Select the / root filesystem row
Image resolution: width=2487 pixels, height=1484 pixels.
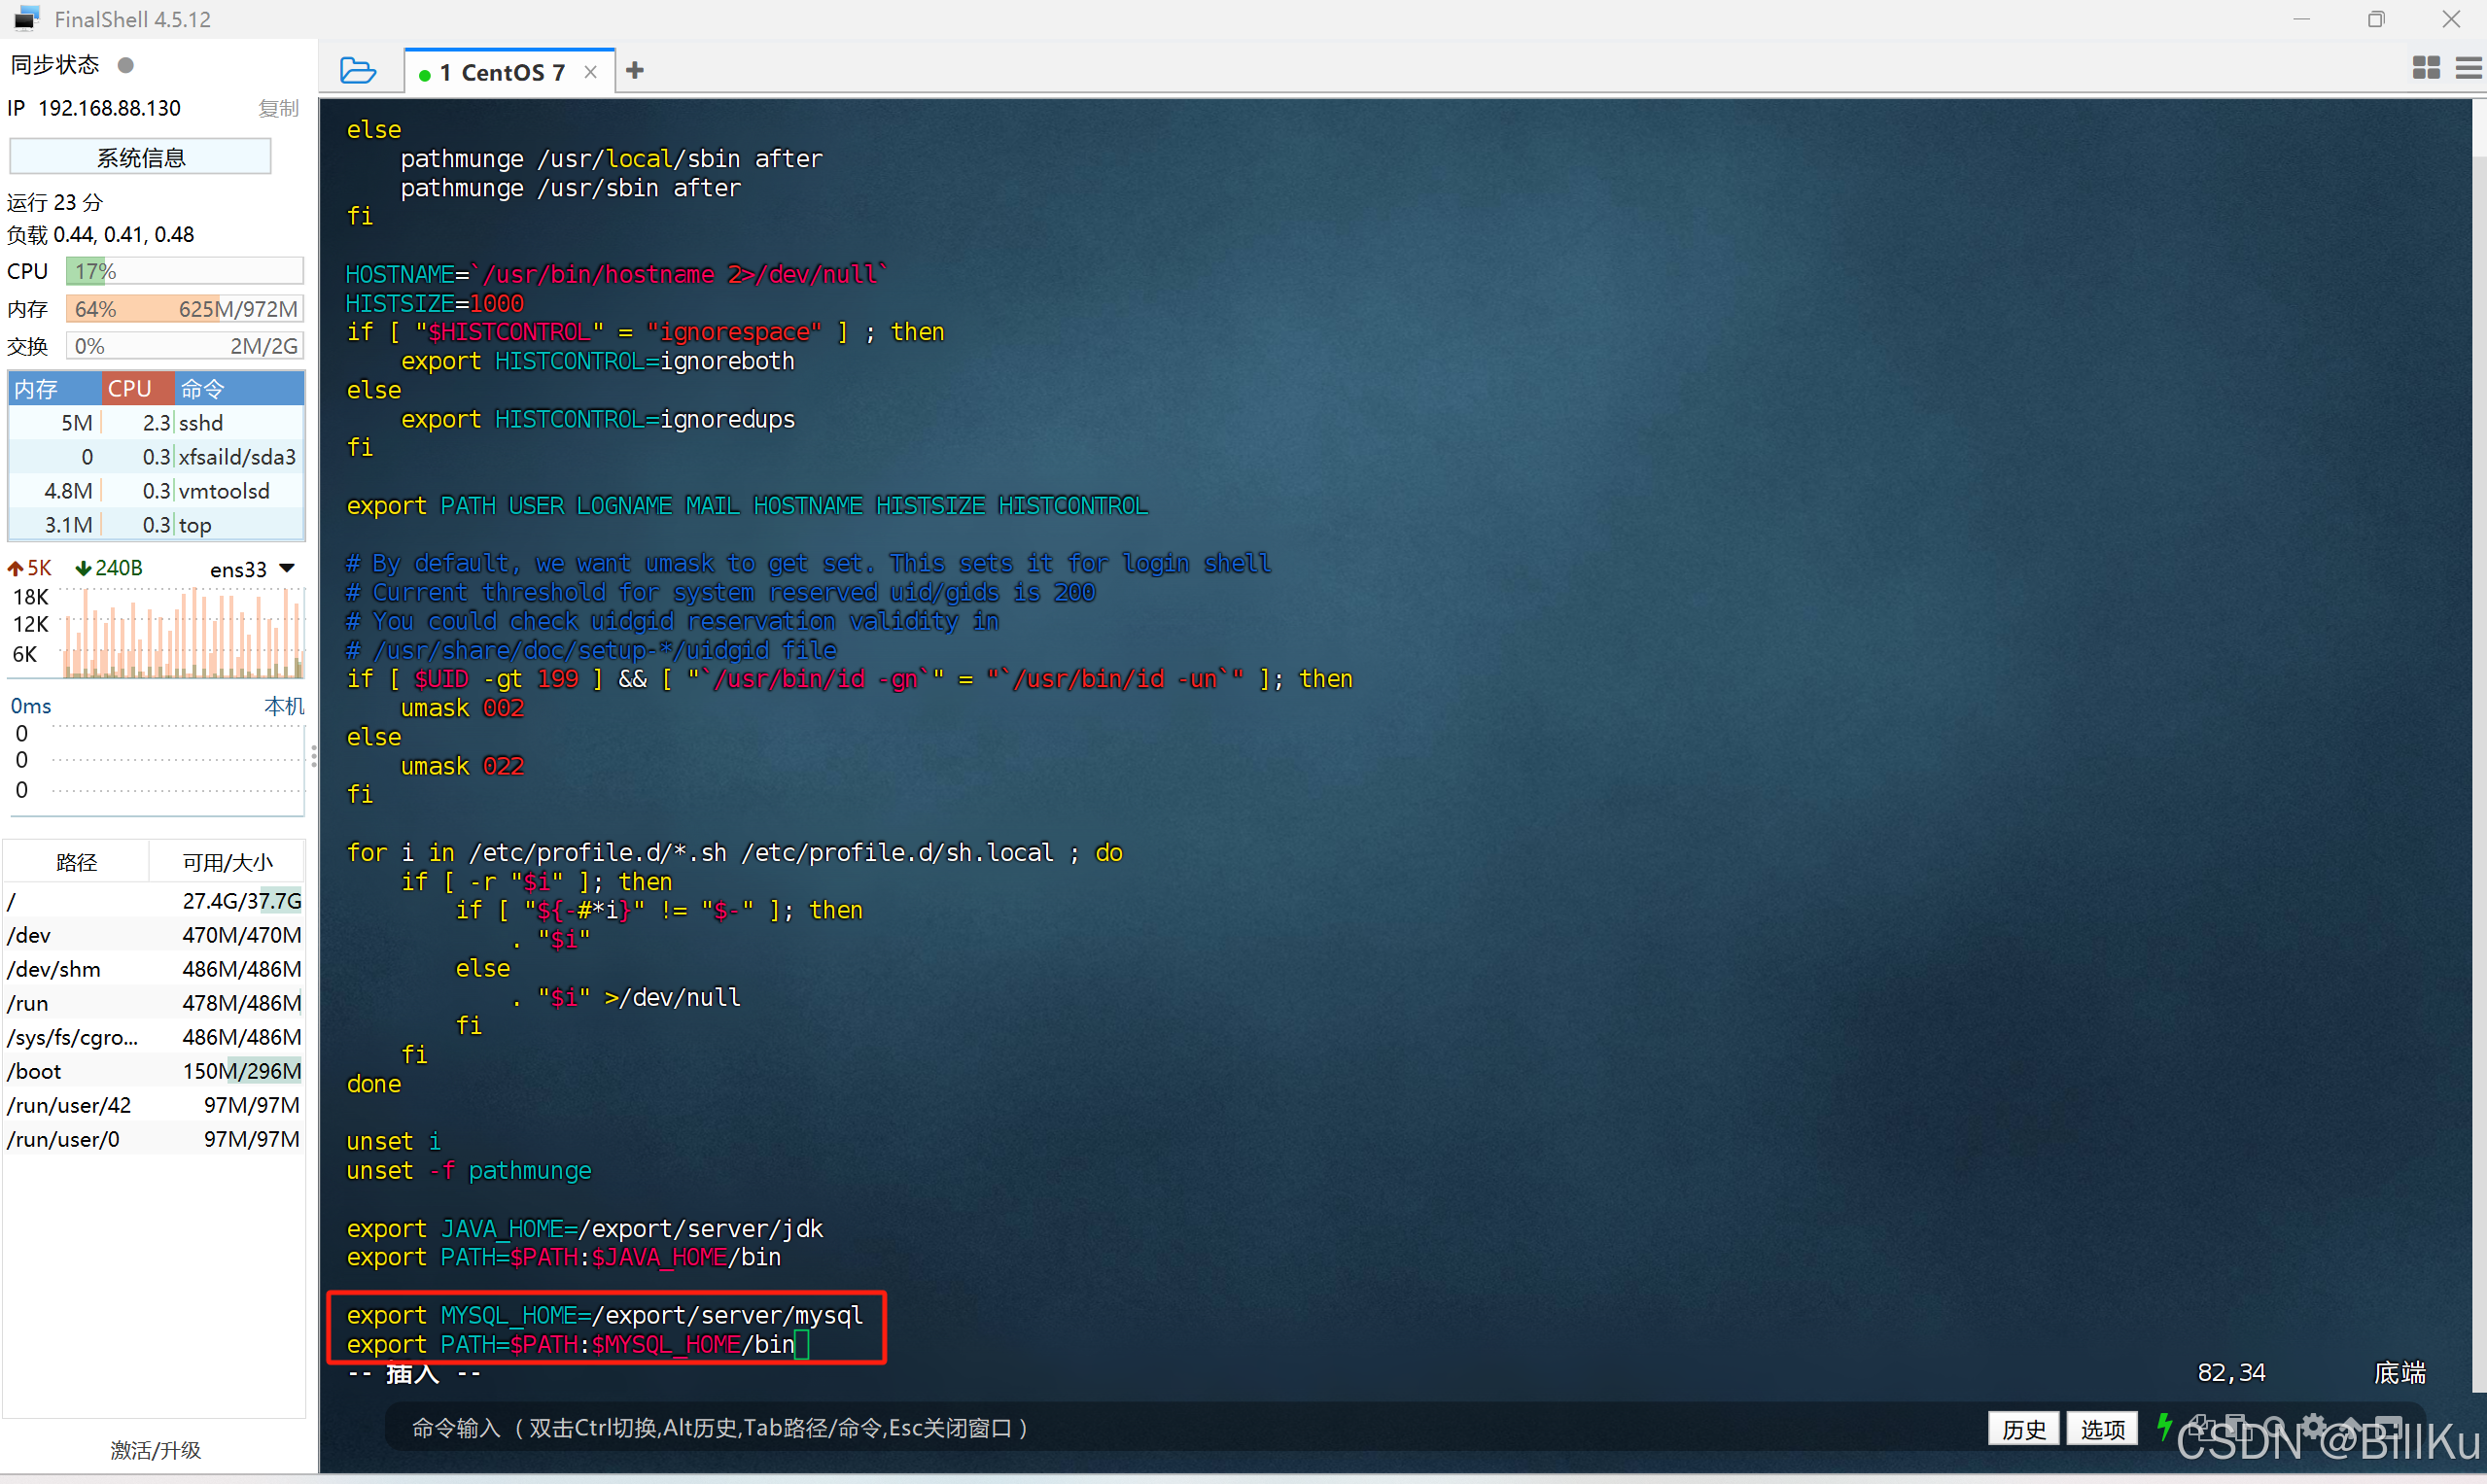tap(154, 901)
